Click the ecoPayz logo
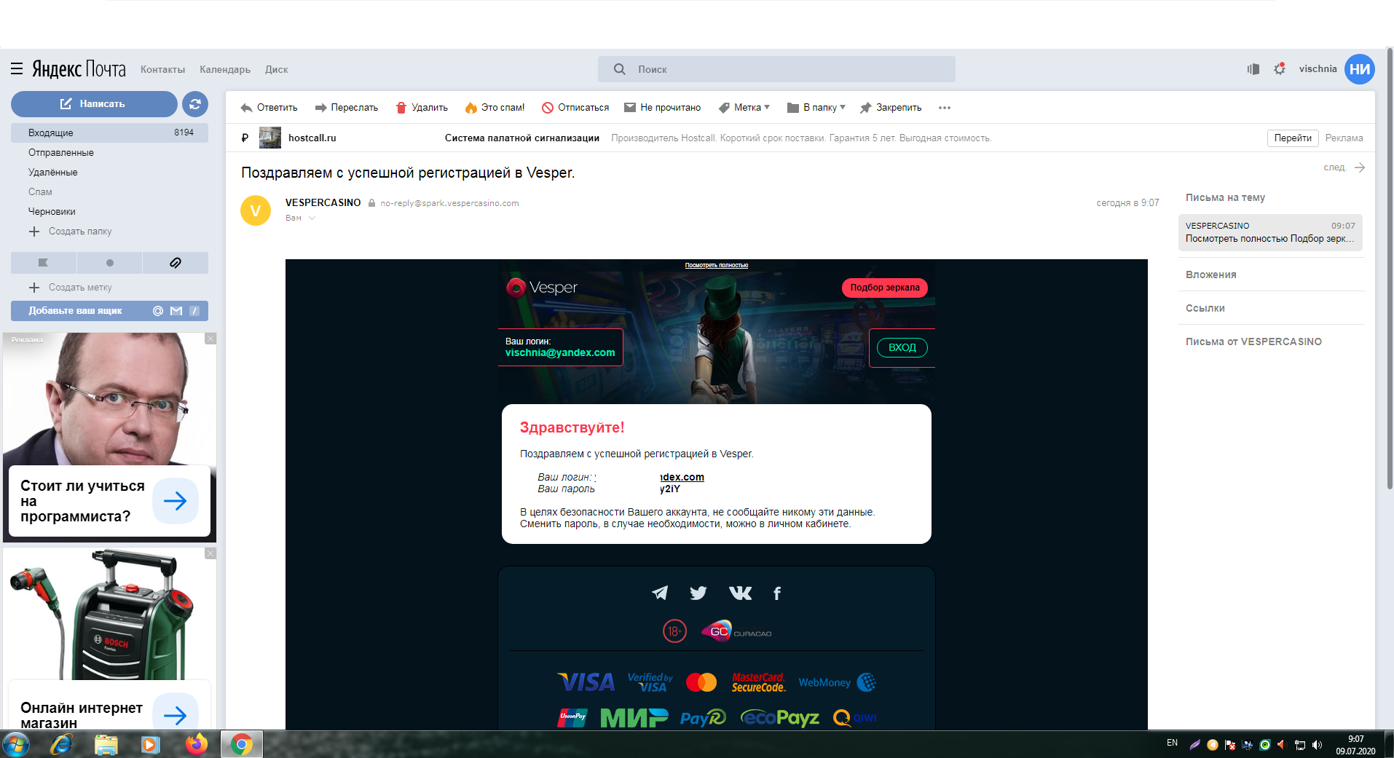Screen dimensions: 1394x758 [780, 718]
